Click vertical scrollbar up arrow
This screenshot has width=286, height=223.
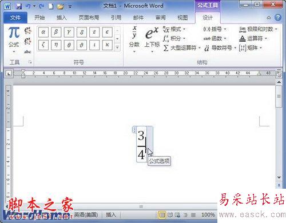279,82
